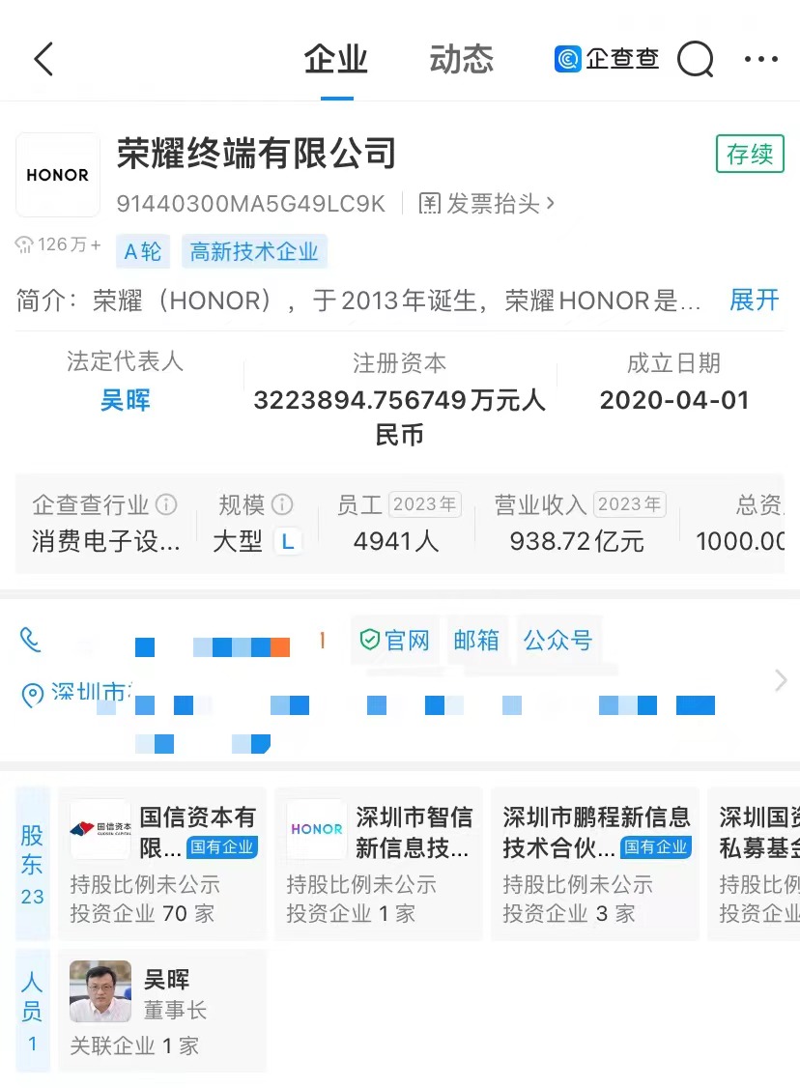Click employee count 4941人
800x1088 pixels.
coord(396,541)
